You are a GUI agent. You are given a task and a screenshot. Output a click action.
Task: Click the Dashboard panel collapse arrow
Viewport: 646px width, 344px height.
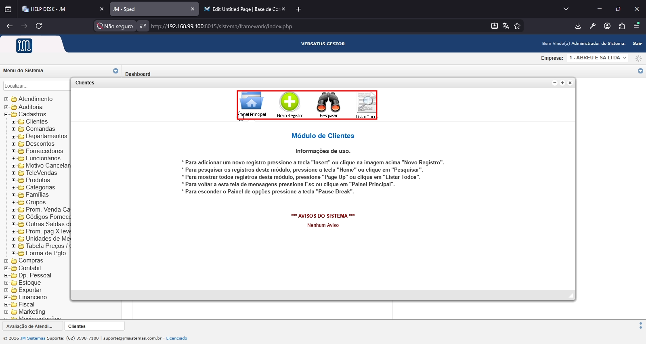tap(640, 71)
